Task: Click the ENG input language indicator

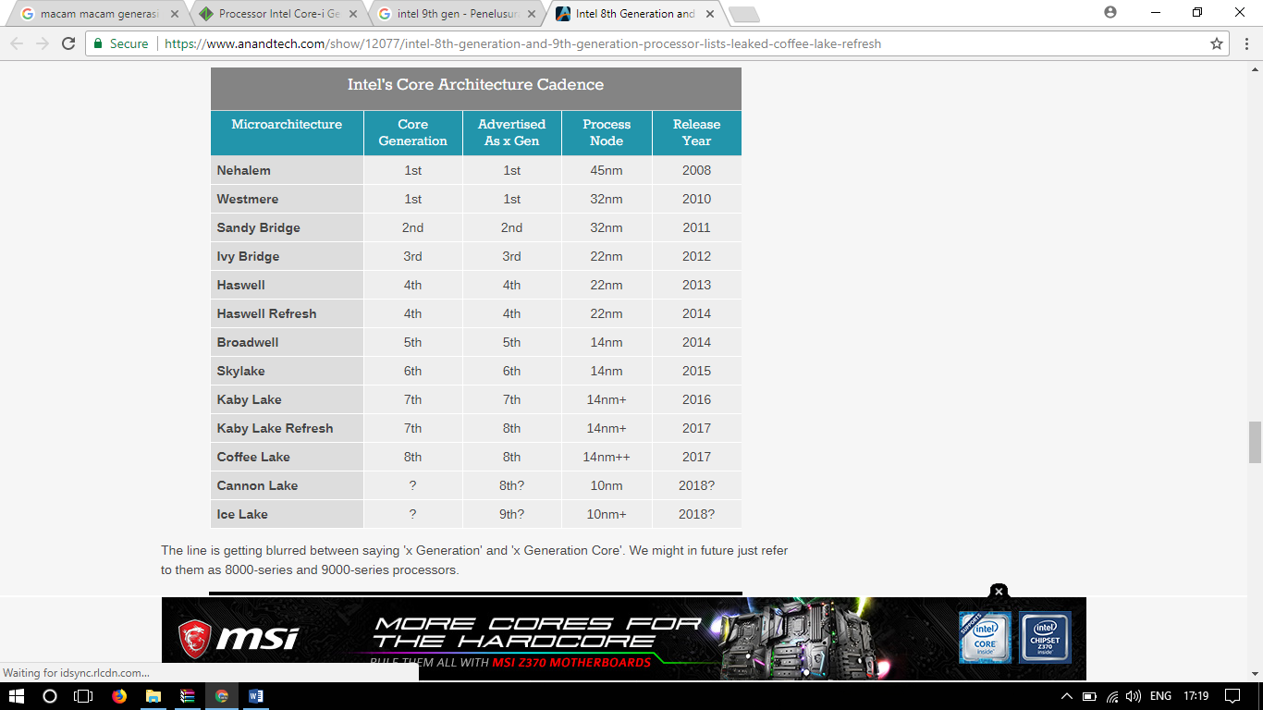Action: click(1160, 696)
